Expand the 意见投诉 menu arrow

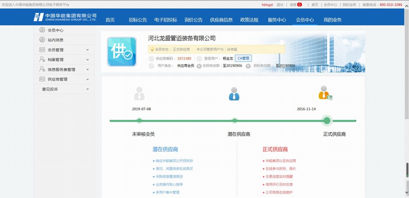click(x=88, y=89)
